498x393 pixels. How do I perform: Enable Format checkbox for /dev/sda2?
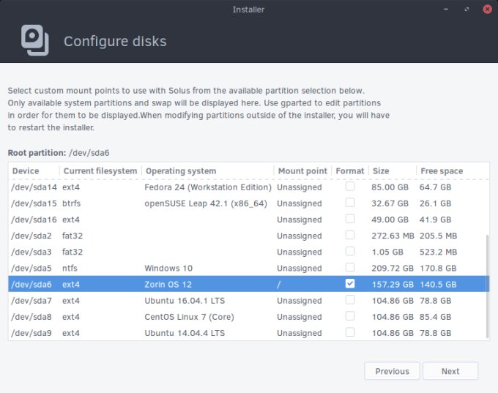point(350,235)
